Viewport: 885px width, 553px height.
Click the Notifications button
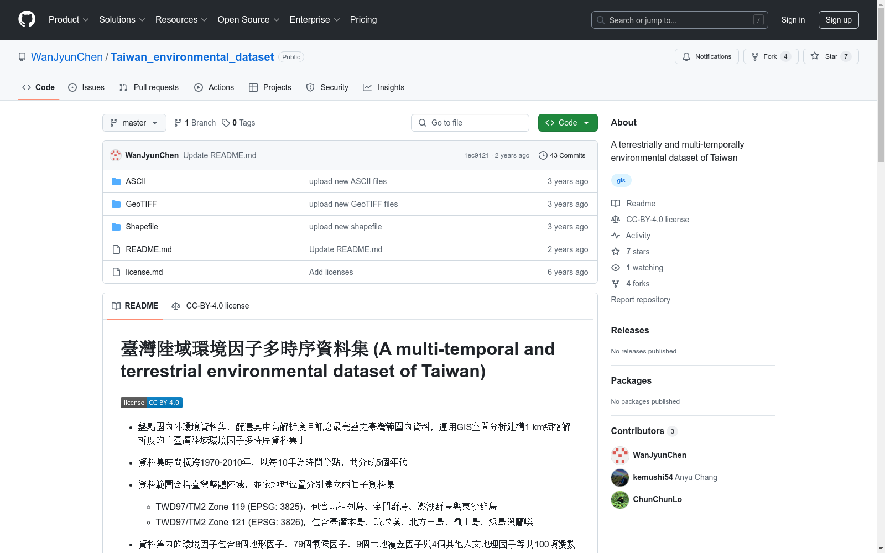[x=707, y=56]
